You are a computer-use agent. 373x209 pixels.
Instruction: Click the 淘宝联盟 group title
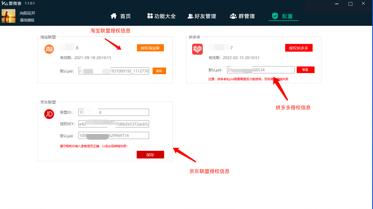pyautogui.click(x=48, y=37)
